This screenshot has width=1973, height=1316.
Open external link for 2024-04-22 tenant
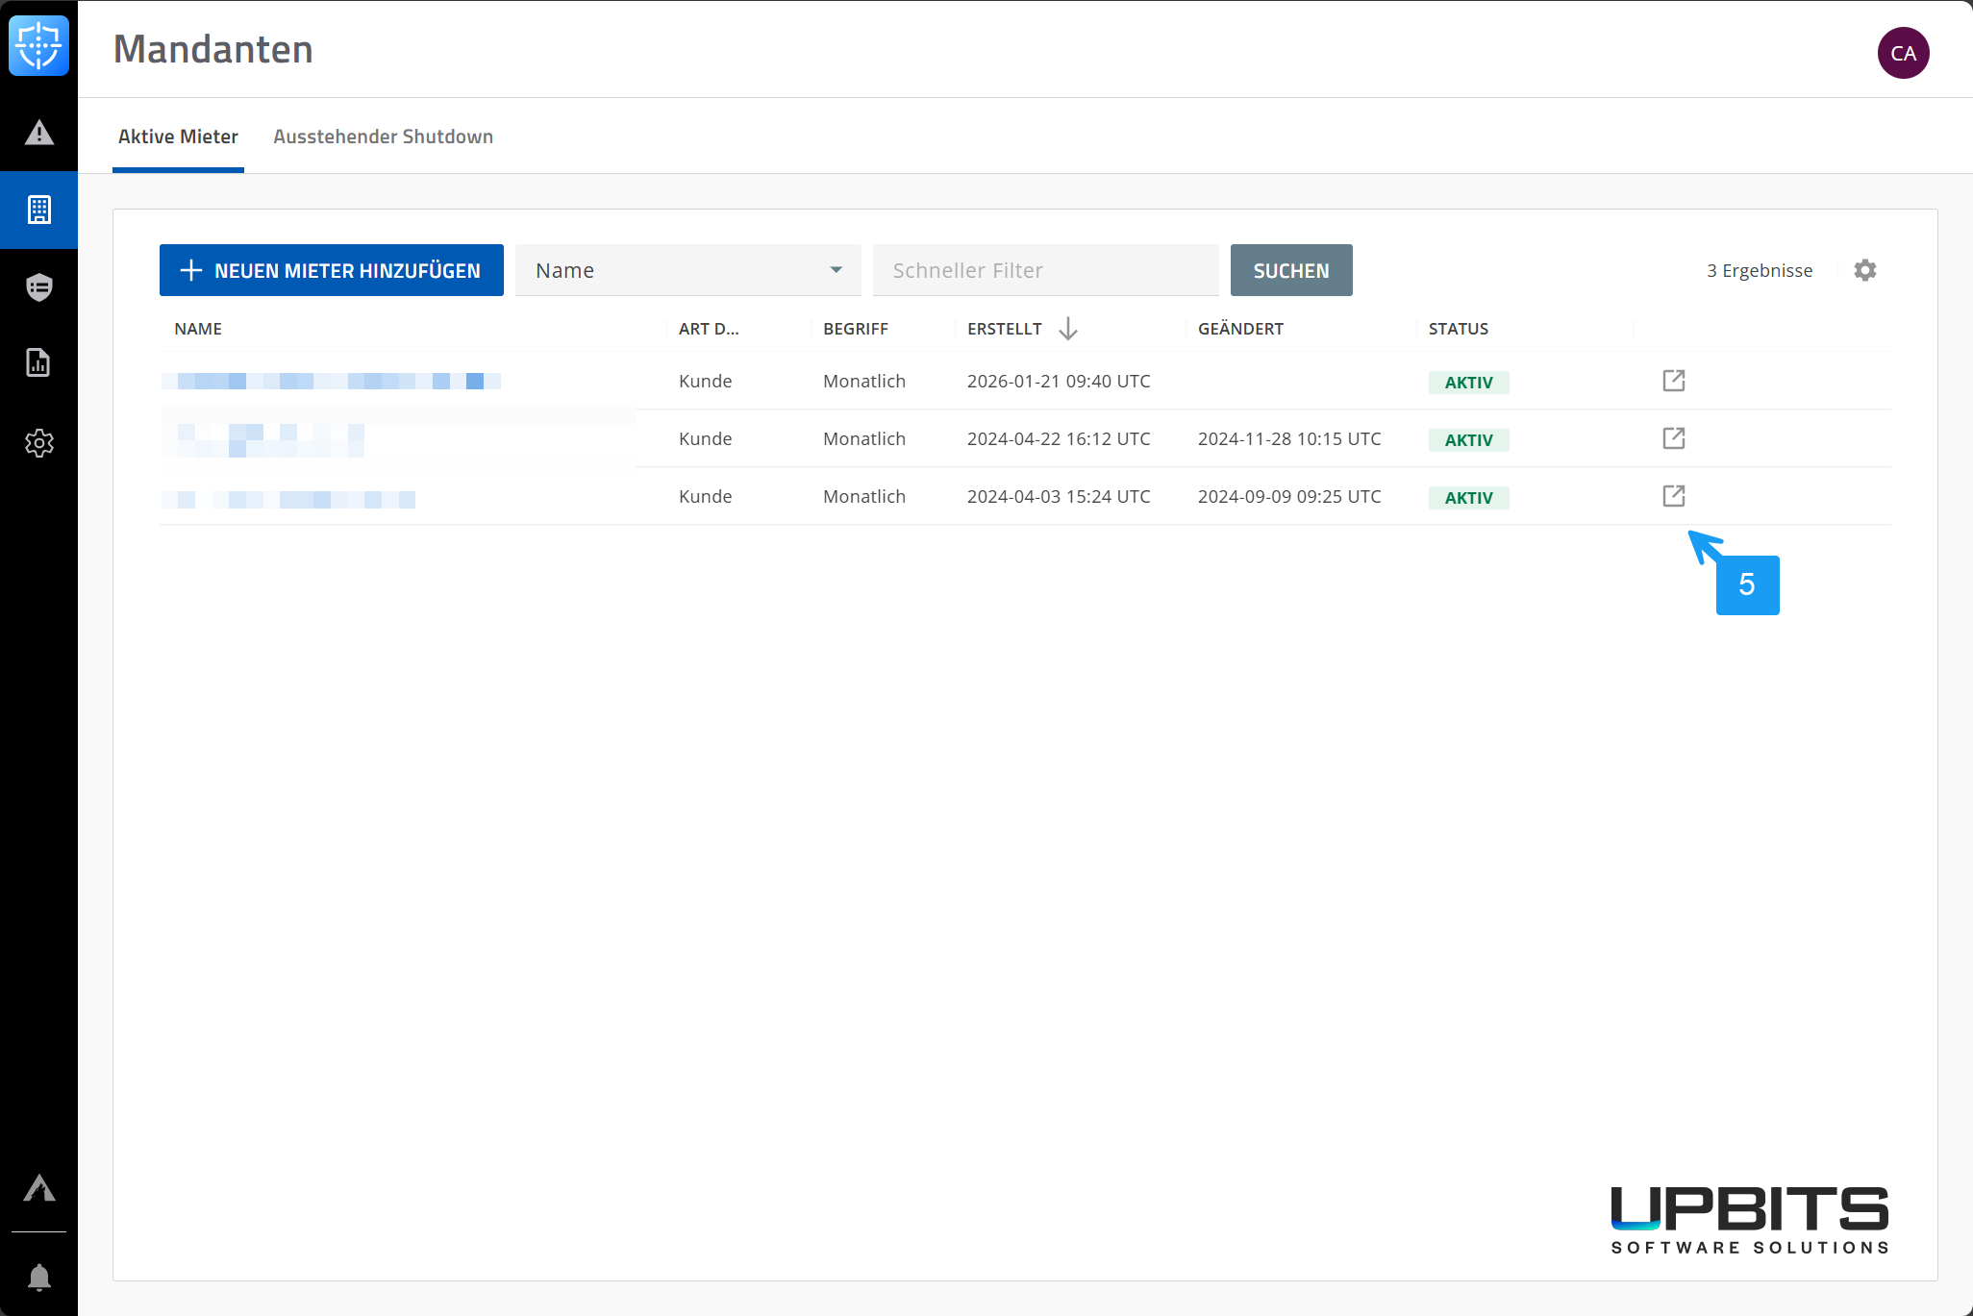click(x=1673, y=438)
